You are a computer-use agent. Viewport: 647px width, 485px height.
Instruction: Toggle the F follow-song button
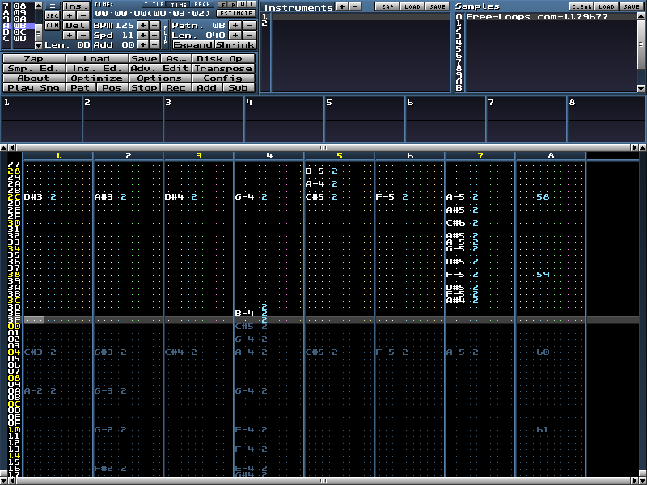pos(222,5)
